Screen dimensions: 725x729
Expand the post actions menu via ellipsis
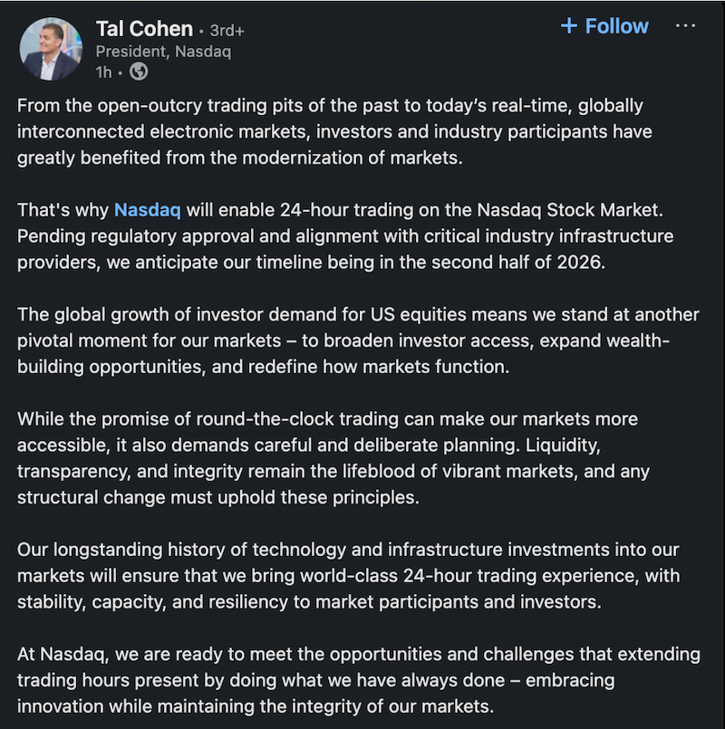(x=686, y=25)
